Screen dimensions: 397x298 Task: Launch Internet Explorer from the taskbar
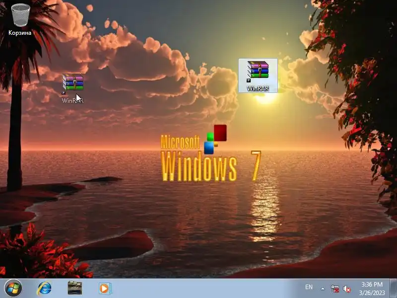tap(44, 289)
